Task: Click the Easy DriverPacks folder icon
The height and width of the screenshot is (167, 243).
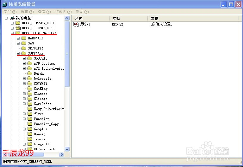Action: (x=30, y=109)
